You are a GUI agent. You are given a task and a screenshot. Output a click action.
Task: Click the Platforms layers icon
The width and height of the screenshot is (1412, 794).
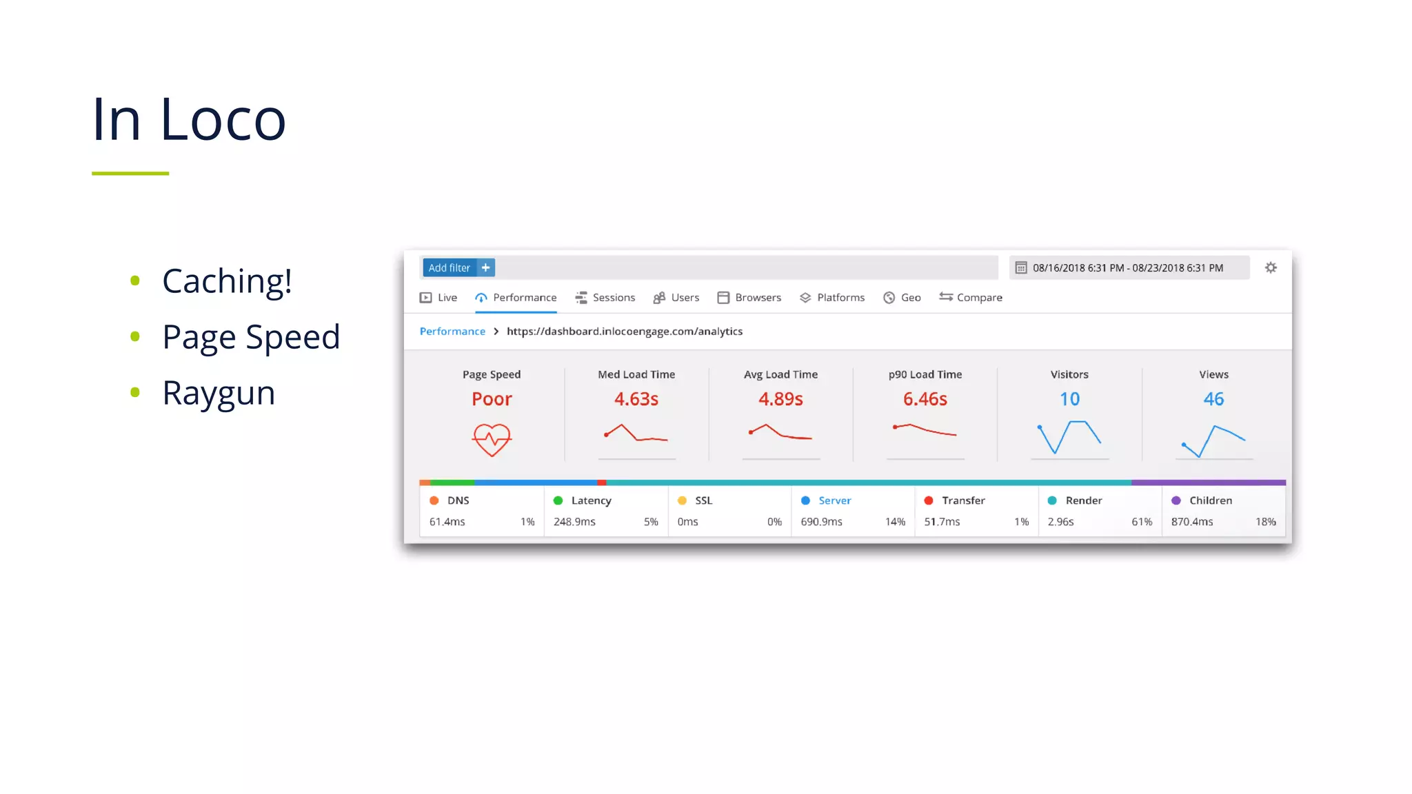pyautogui.click(x=805, y=298)
